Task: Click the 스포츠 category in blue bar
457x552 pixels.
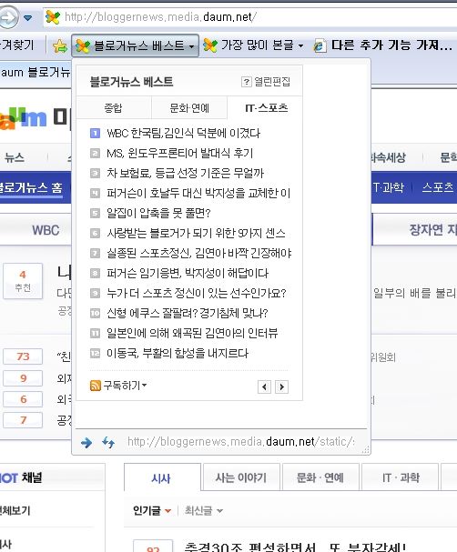Action: (x=437, y=187)
